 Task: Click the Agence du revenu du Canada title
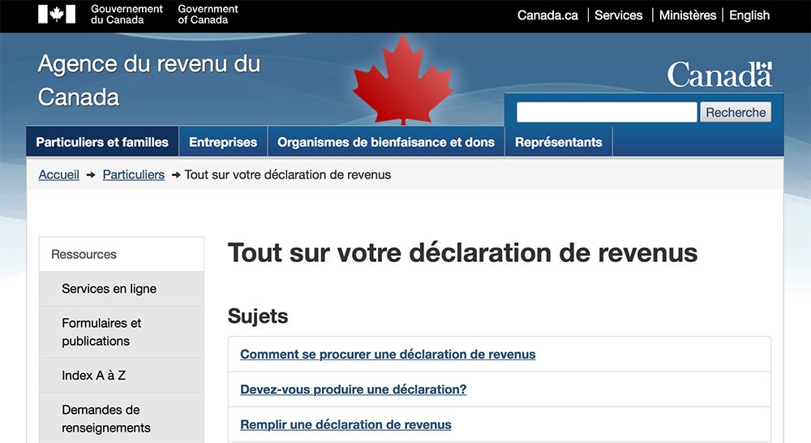tap(148, 80)
